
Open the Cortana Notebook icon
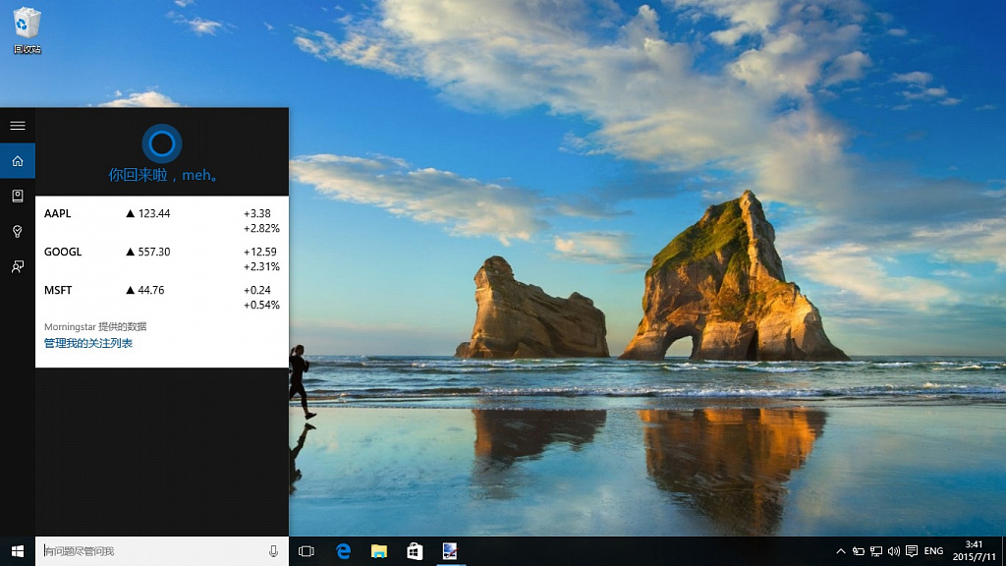(18, 196)
